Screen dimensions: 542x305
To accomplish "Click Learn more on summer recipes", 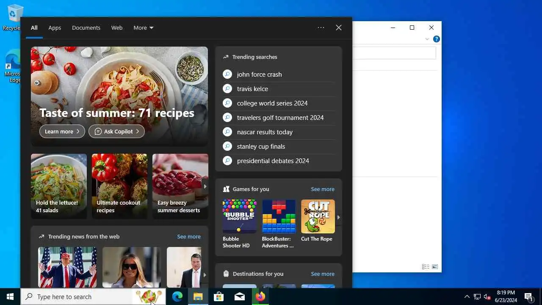I will coord(62,131).
